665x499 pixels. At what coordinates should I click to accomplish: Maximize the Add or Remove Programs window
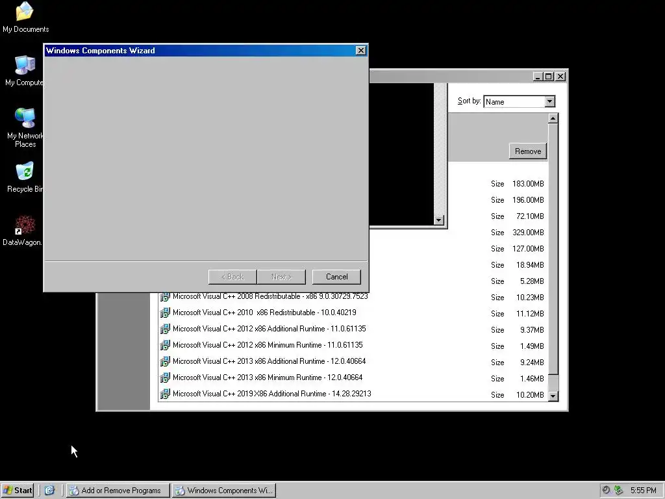pos(548,77)
